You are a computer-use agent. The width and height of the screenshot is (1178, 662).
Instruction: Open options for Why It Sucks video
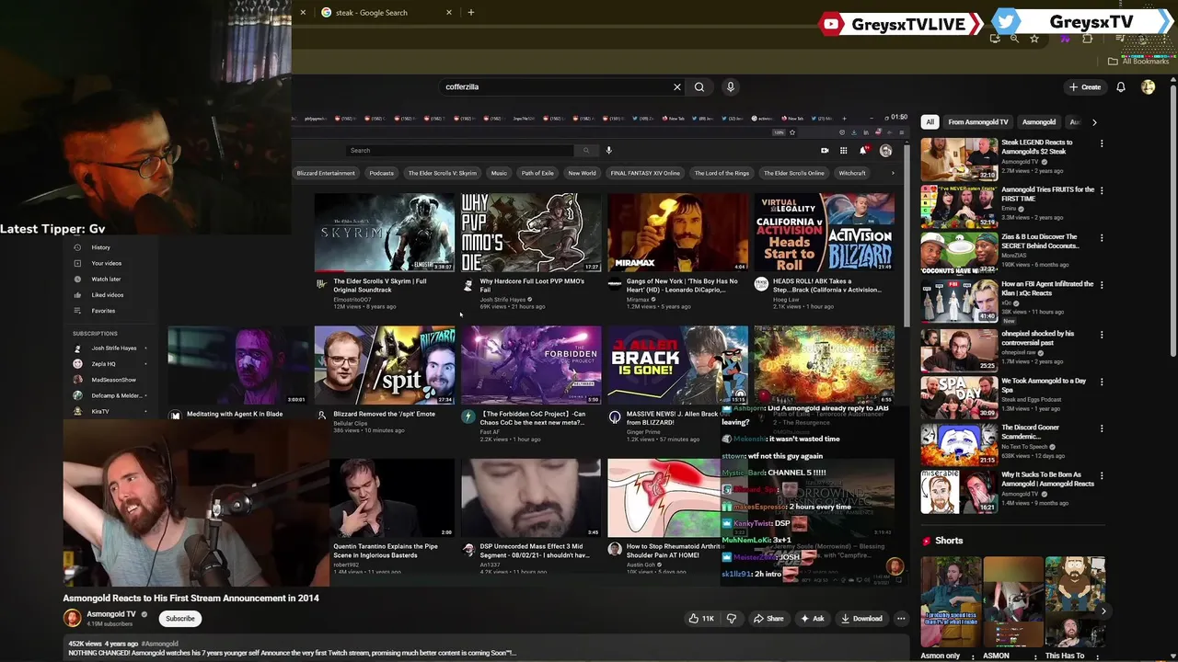[x=1102, y=476]
